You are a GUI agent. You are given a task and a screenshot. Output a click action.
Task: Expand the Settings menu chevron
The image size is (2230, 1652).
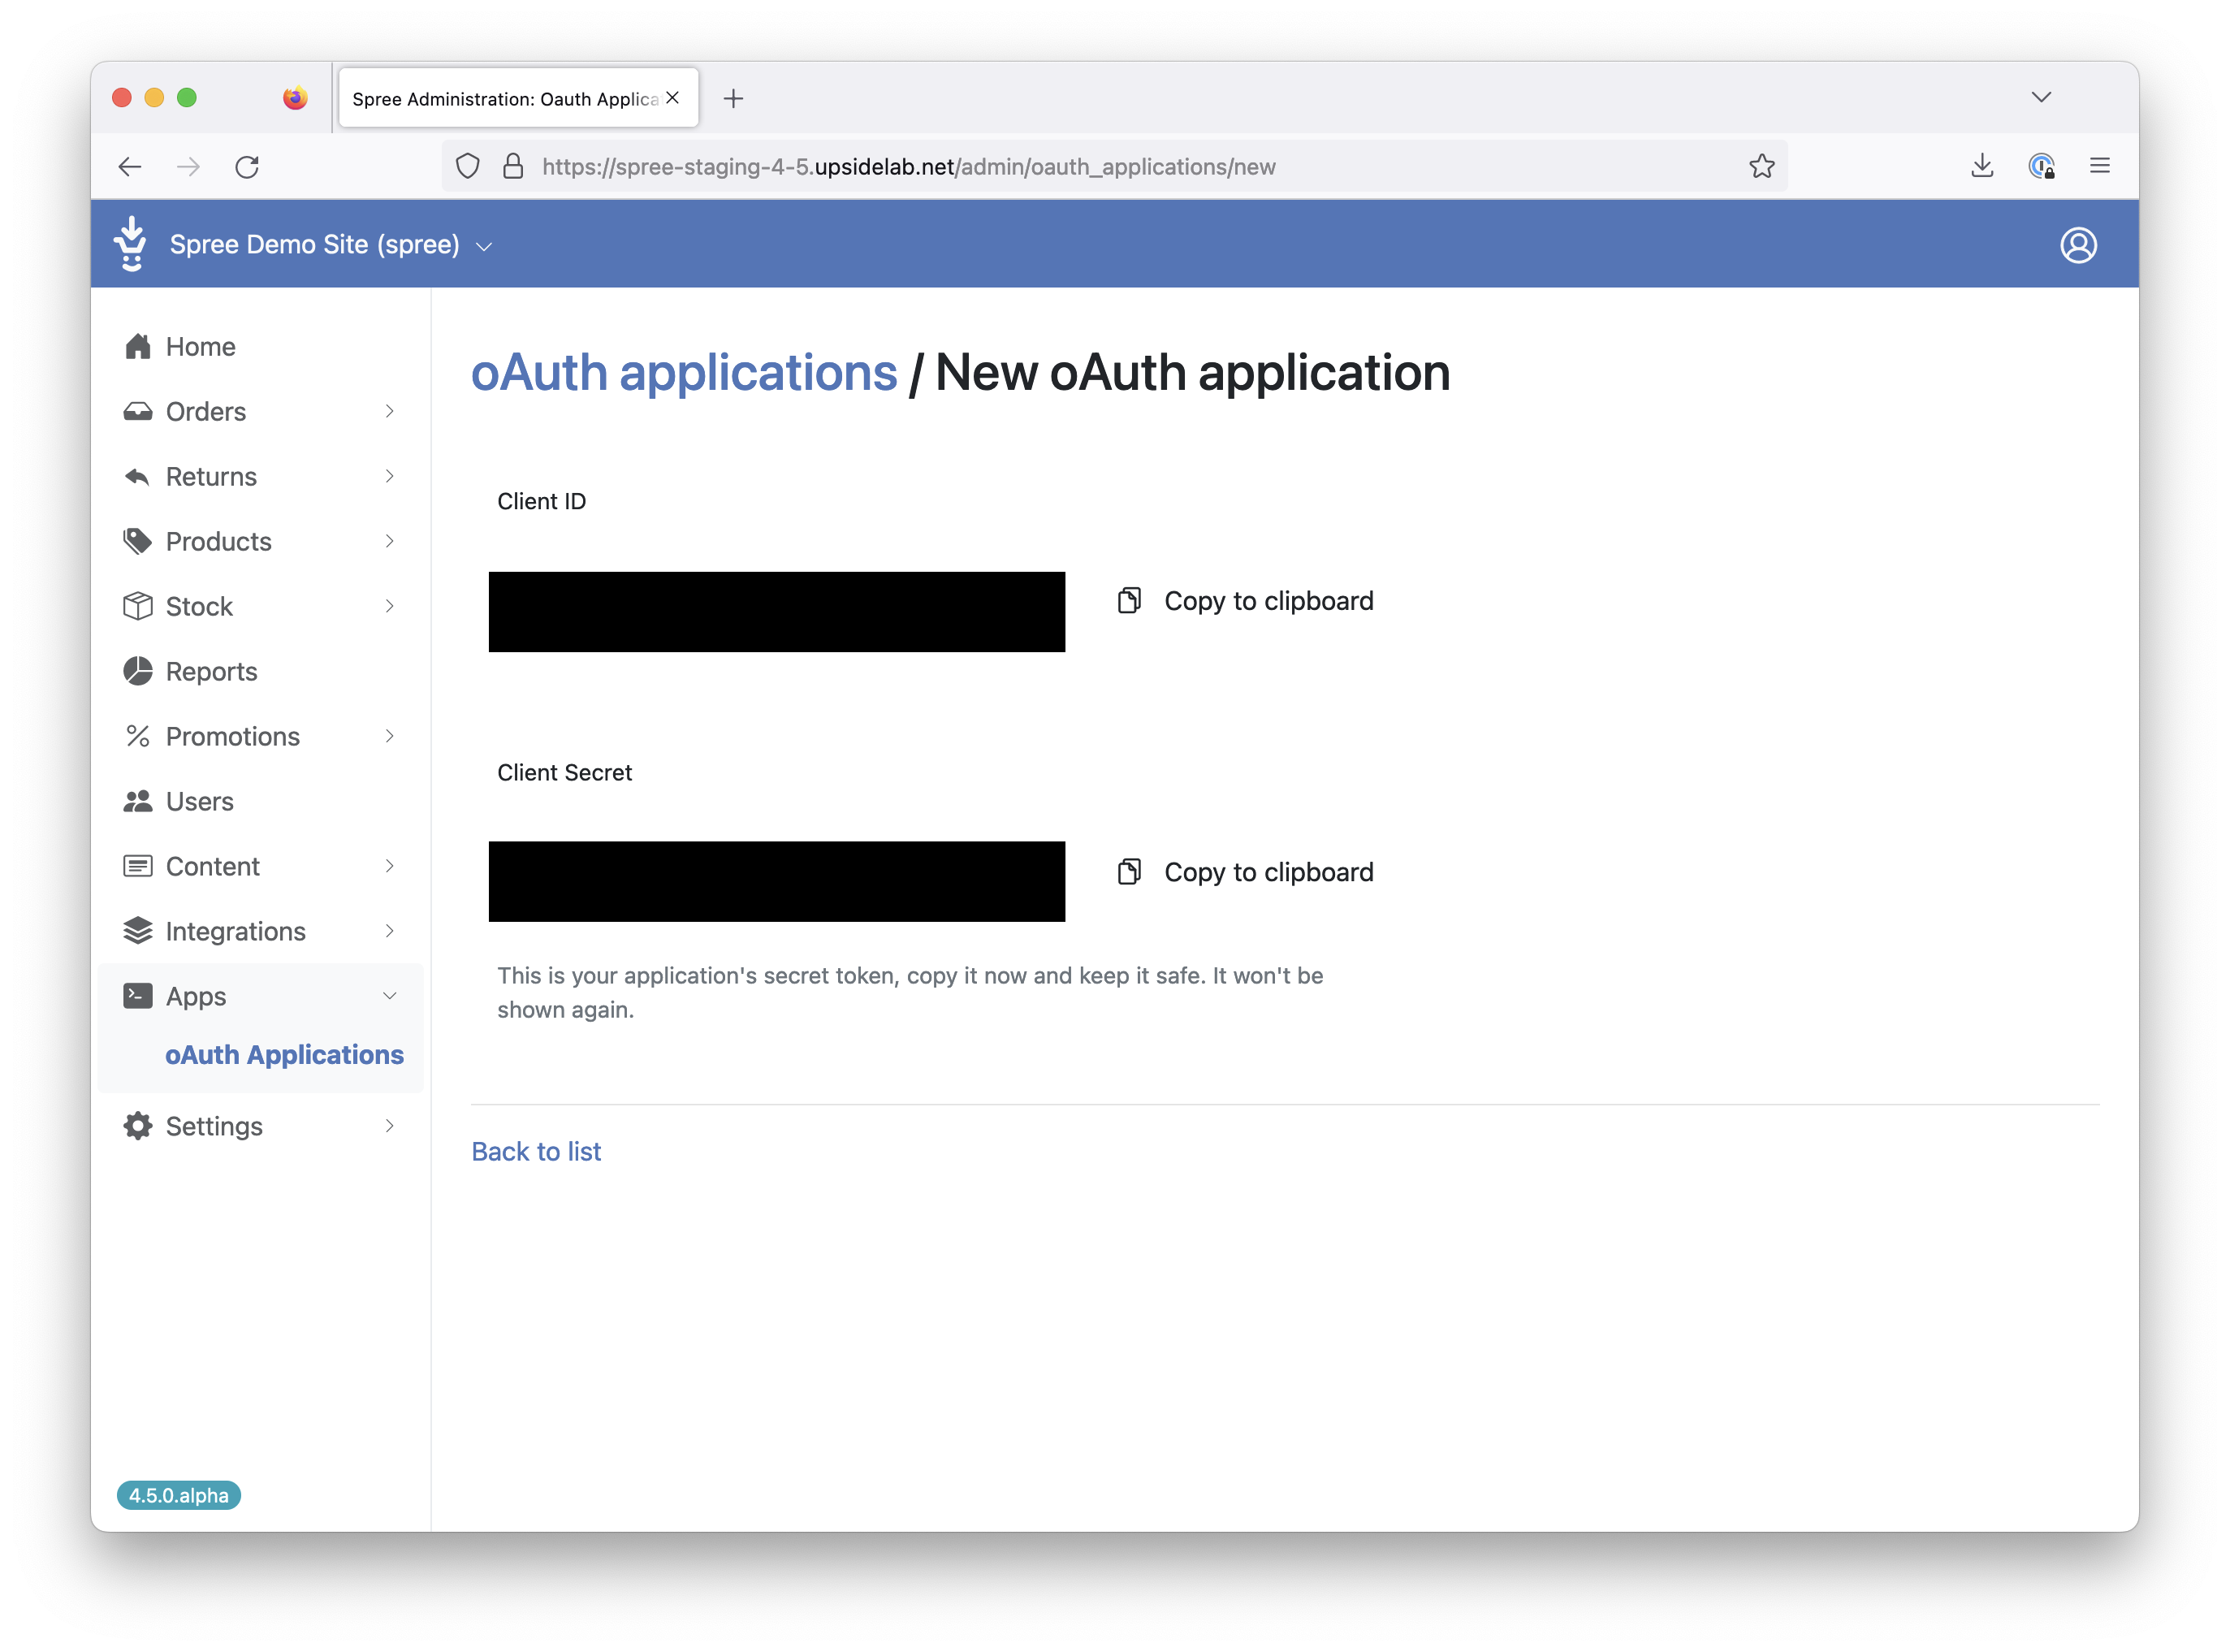[x=389, y=1126]
